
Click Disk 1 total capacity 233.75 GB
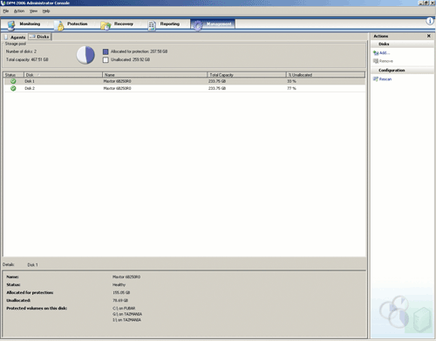[x=217, y=81]
